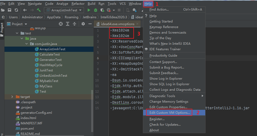Build project with the green hammer icon
The height and width of the screenshot is (136, 257).
[x=39, y=10]
